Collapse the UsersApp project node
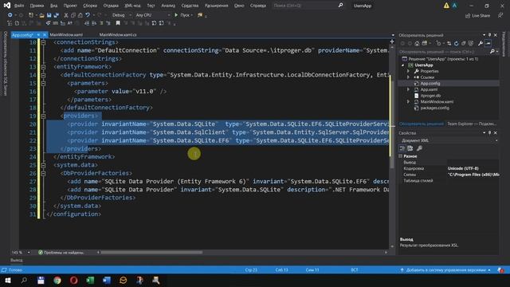This screenshot has width=510, height=287. click(403, 65)
